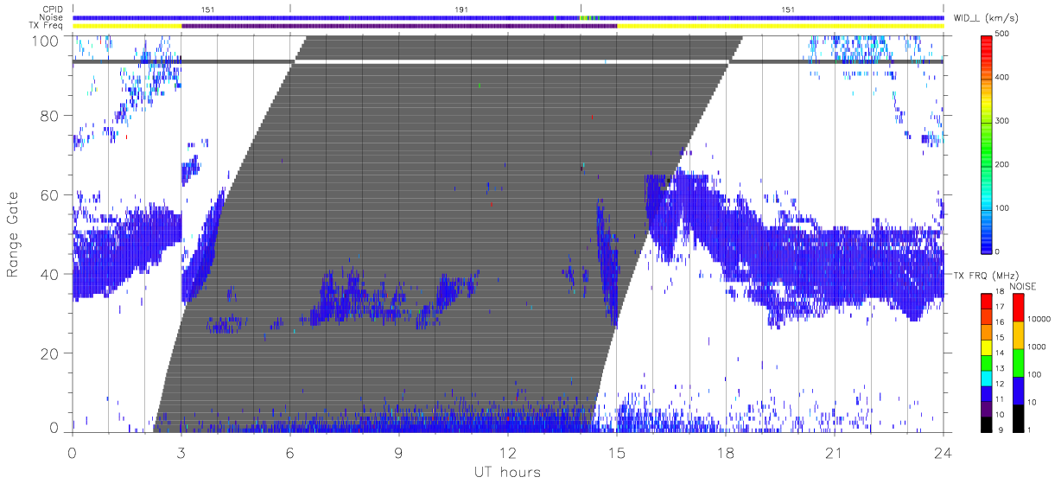Viewport: 1061px width, 490px height.
Task: Click the CPID row label
Action: coord(54,9)
